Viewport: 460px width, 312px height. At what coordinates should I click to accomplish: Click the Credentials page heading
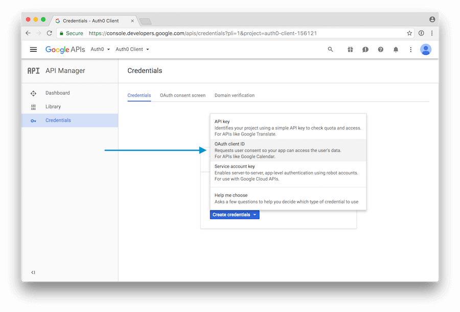click(145, 71)
